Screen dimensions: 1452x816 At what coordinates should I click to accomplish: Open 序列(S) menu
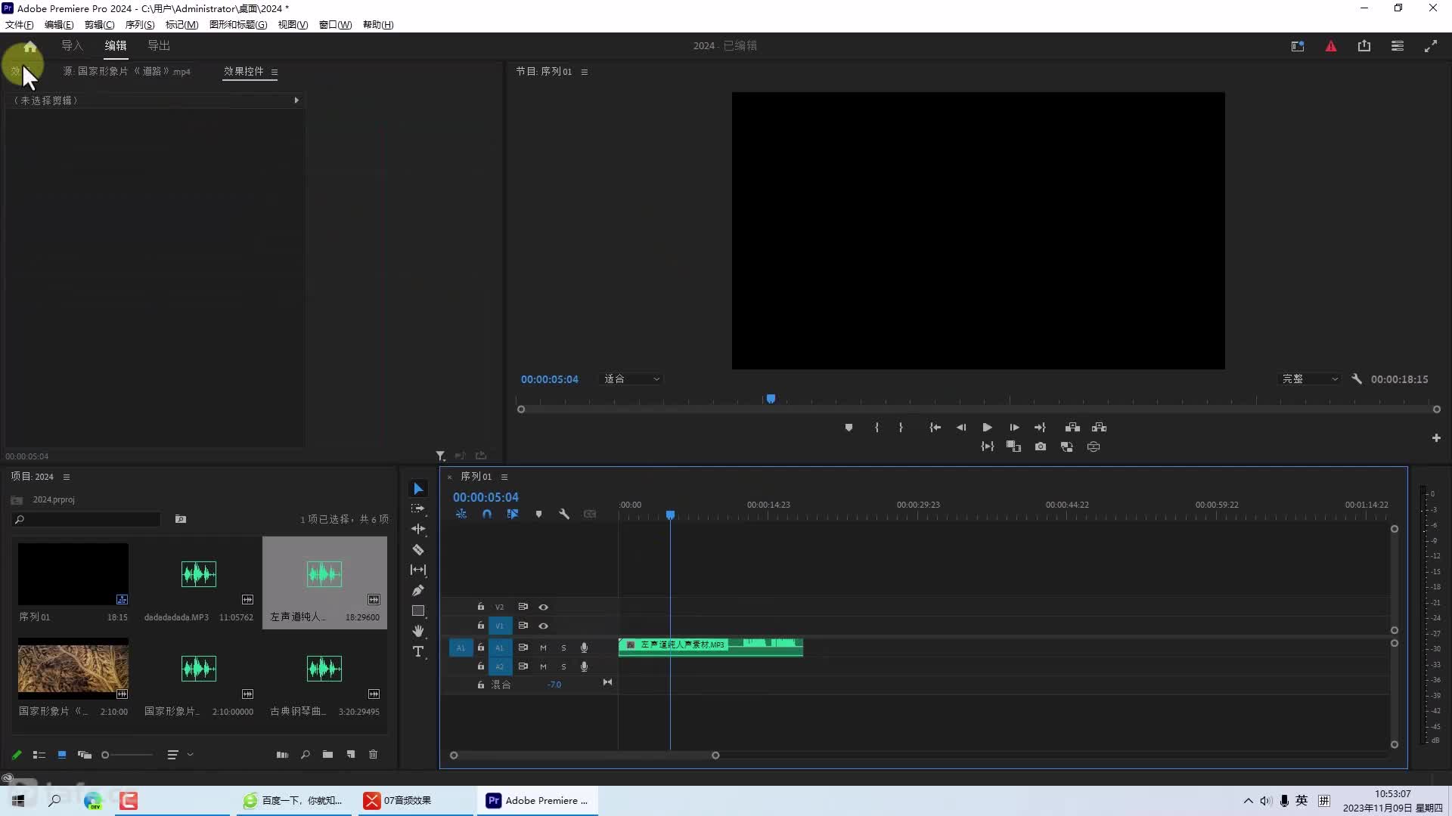(140, 24)
